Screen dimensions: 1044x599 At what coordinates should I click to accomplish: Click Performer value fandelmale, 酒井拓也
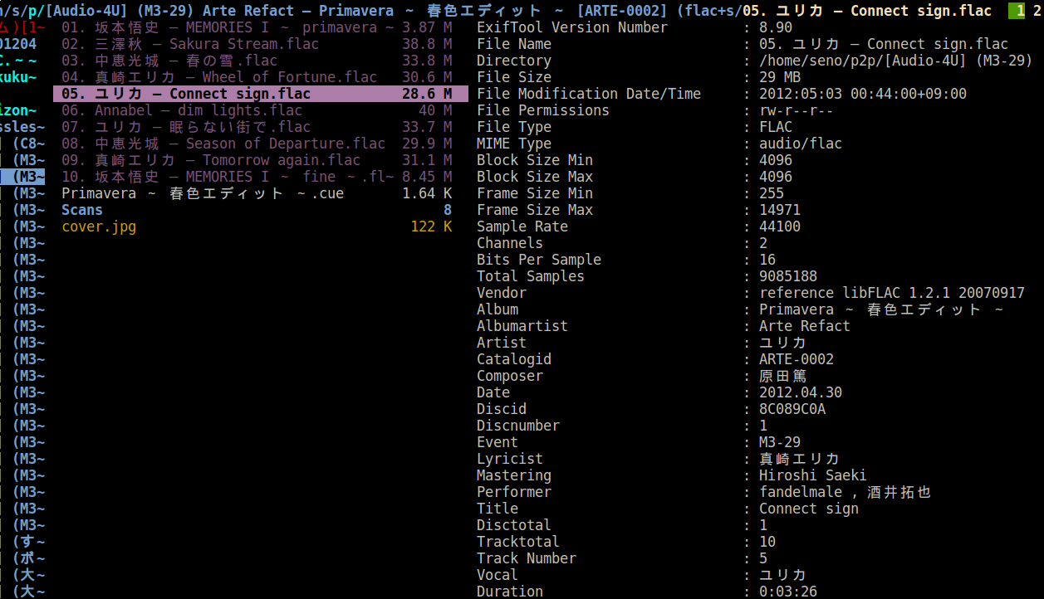coord(845,492)
